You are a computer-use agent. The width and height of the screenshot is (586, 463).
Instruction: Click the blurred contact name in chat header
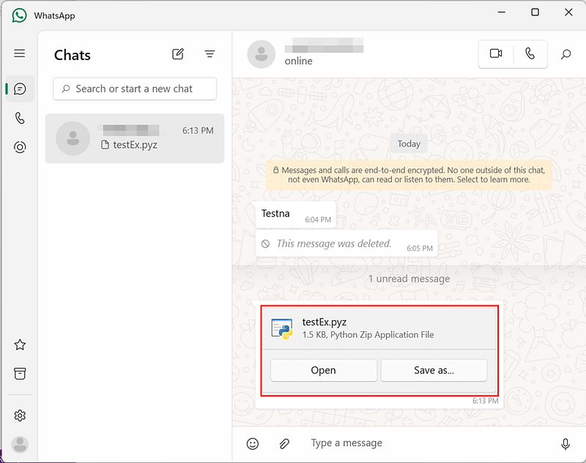324,45
